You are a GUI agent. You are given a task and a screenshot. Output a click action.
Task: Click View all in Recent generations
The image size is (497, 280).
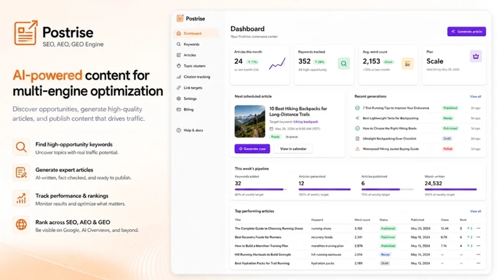(x=475, y=96)
